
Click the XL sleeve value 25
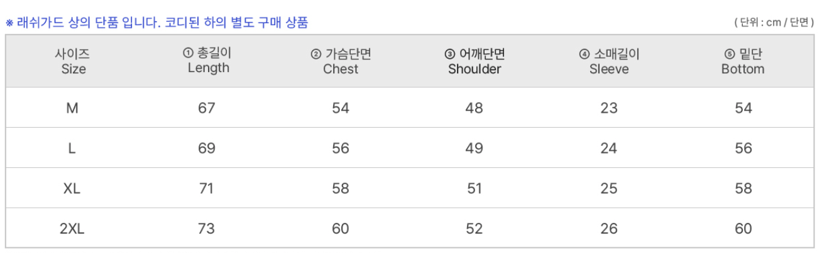tap(609, 188)
